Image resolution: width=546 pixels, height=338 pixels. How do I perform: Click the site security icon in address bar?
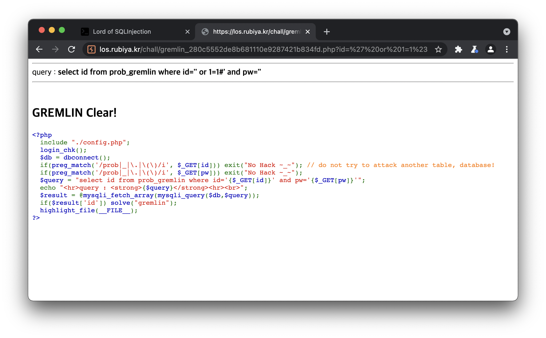tap(92, 49)
